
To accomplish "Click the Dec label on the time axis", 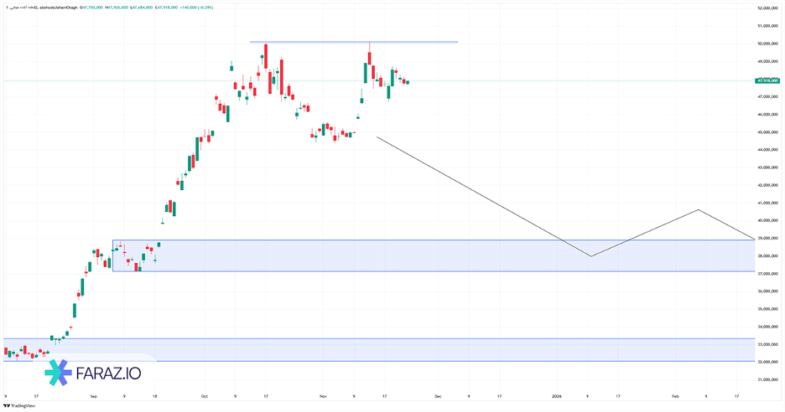I will (437, 395).
